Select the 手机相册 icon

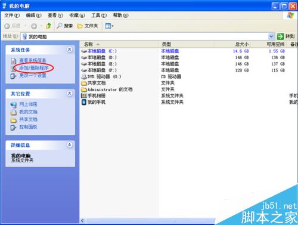pyautogui.click(x=84, y=95)
